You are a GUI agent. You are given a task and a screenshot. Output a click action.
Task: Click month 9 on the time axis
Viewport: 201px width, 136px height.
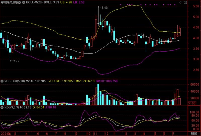click(x=76, y=134)
